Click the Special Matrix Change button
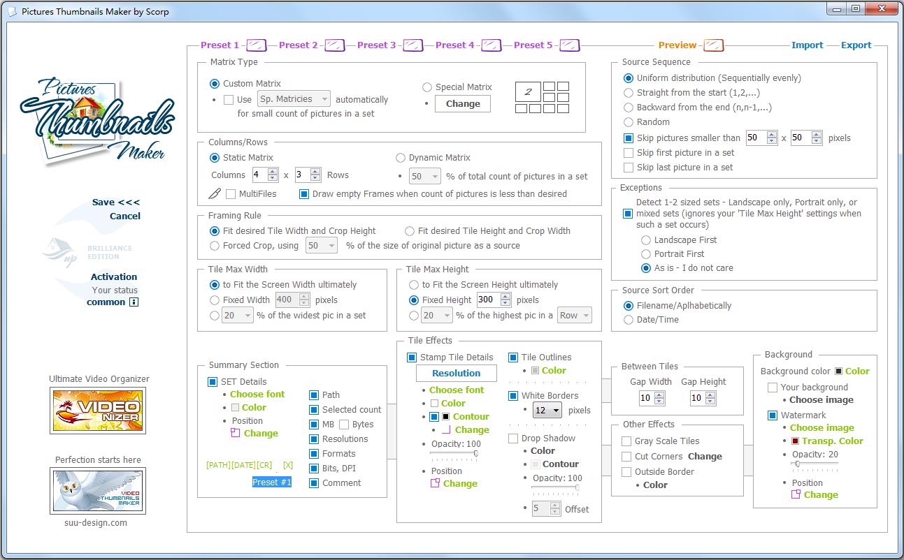This screenshot has width=904, height=560. 463,104
